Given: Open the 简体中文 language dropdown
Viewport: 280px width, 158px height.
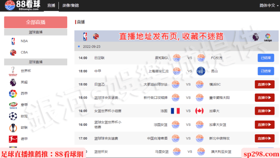Looking at the screenshot, I should click(x=269, y=5).
